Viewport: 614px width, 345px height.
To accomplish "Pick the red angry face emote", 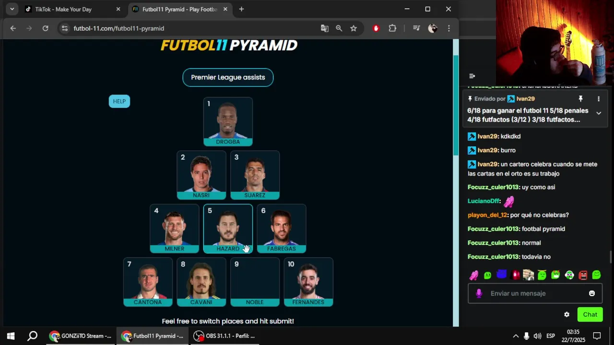I will pos(583,275).
